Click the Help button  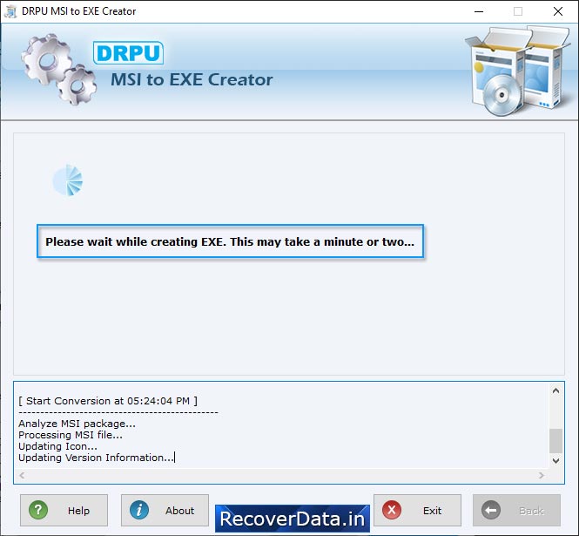pos(64,510)
